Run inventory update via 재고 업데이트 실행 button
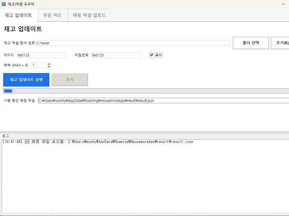The width and height of the screenshot is (289, 216). tap(26, 80)
